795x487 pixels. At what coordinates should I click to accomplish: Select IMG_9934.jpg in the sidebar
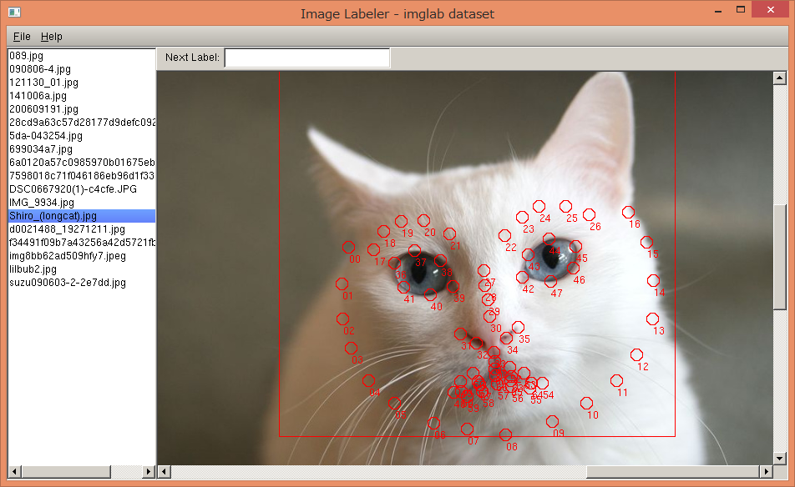[50, 203]
